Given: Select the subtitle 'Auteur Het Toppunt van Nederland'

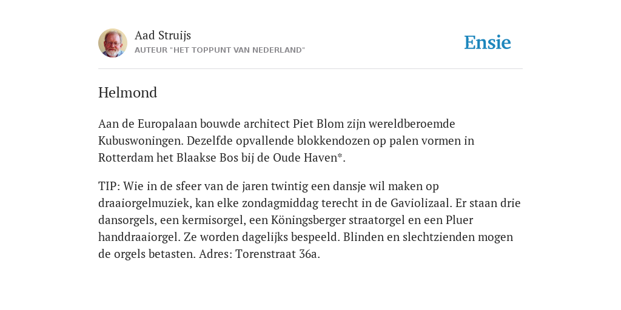Looking at the screenshot, I should [220, 50].
